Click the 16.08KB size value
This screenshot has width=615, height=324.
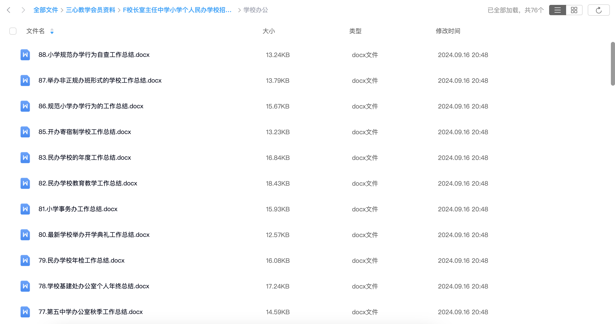278,260
